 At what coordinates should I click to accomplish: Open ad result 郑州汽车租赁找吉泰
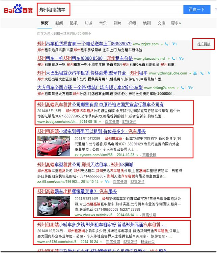click(x=84, y=44)
